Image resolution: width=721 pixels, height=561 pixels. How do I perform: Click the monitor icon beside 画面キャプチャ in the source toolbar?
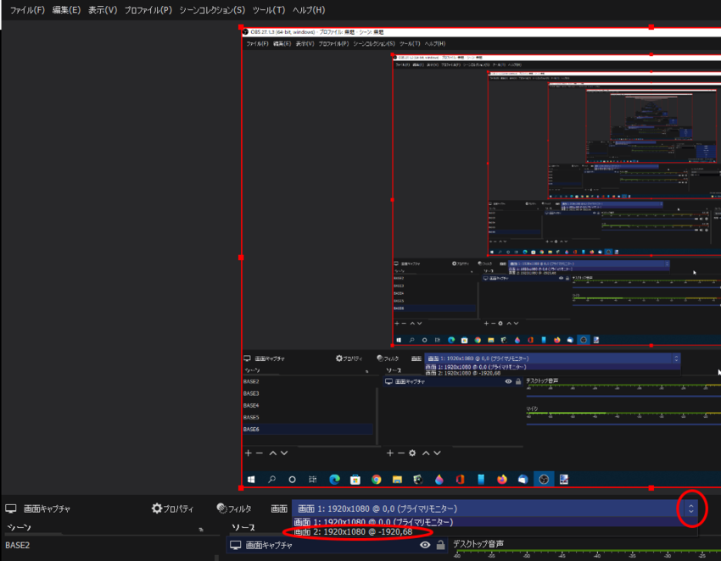click(11, 508)
